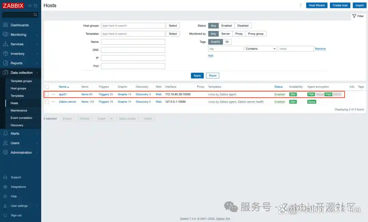Expand the Users menu section
This screenshot has width=368, height=222.
(x=37, y=143)
